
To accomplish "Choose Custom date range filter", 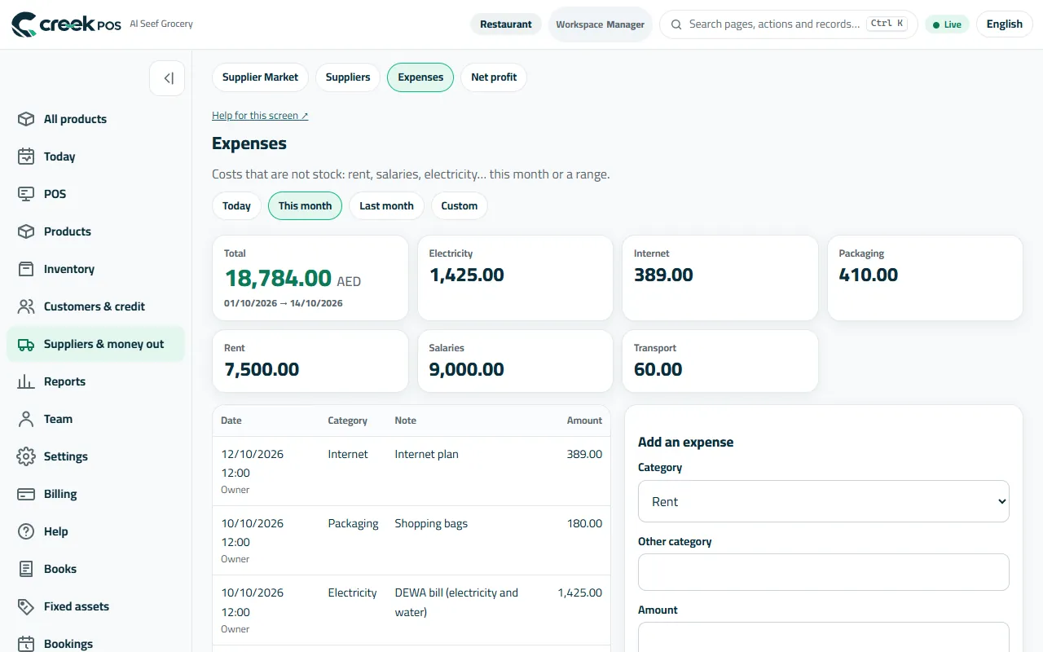I will [x=460, y=206].
